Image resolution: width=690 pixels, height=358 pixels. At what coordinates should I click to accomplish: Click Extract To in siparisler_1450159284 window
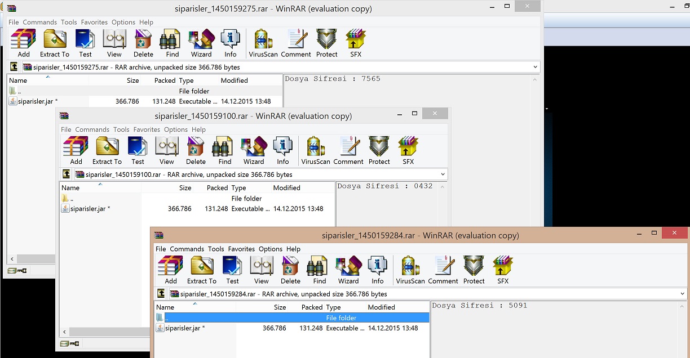202,270
